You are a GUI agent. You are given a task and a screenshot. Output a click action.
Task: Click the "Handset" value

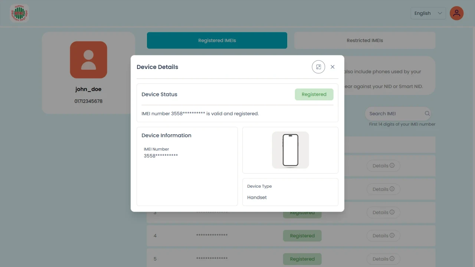[257, 197]
